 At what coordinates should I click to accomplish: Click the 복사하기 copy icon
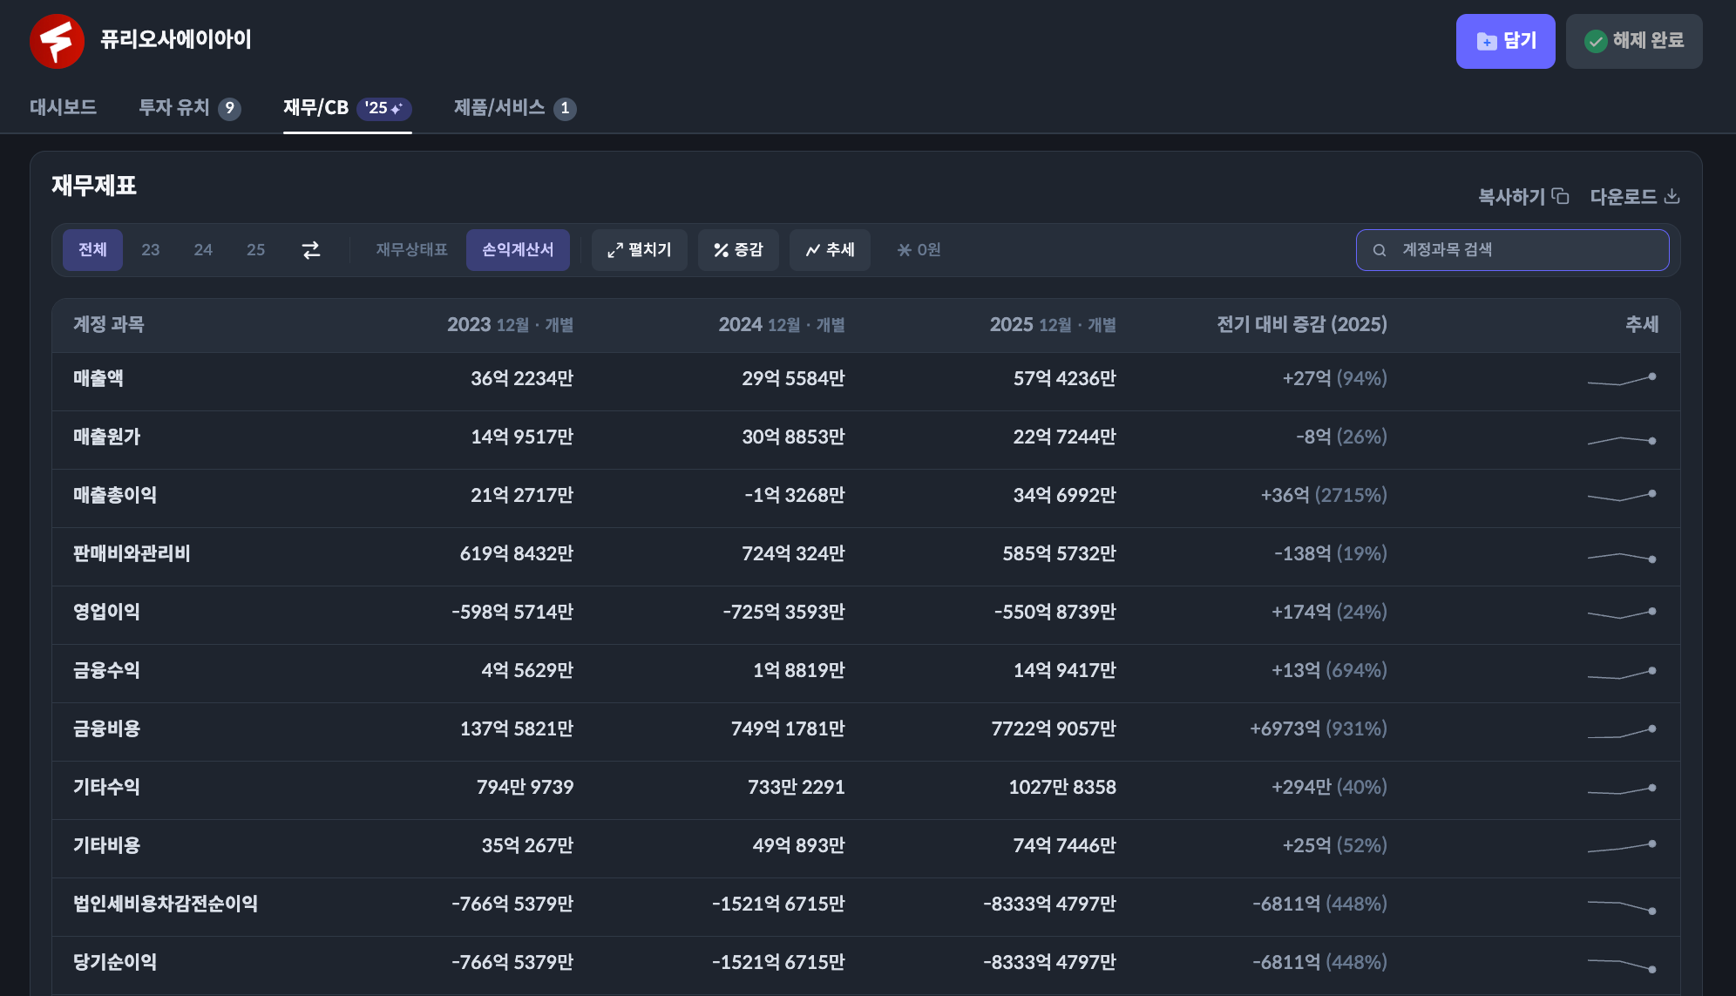click(1560, 196)
